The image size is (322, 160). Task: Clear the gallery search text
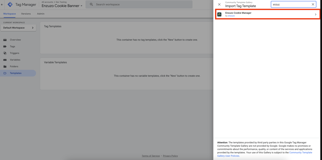313,4
